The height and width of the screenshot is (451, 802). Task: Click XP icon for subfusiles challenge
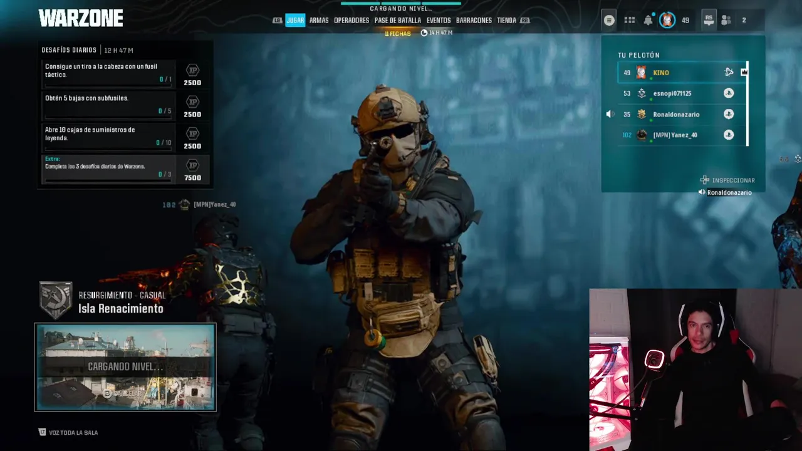[x=193, y=101]
